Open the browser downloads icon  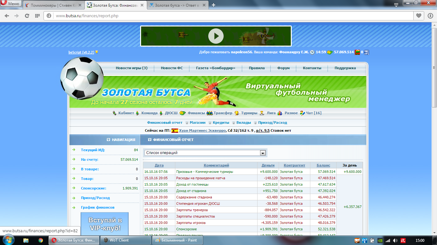point(430,16)
